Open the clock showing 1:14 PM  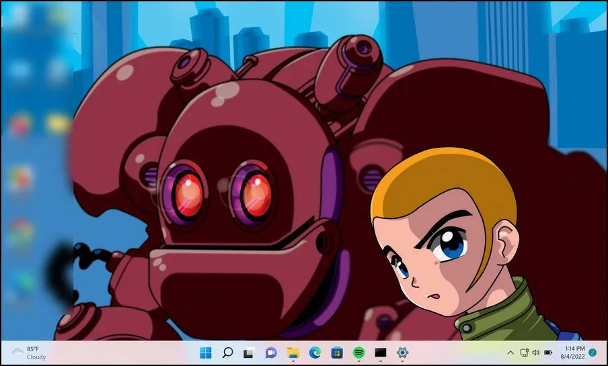pyautogui.click(x=574, y=349)
